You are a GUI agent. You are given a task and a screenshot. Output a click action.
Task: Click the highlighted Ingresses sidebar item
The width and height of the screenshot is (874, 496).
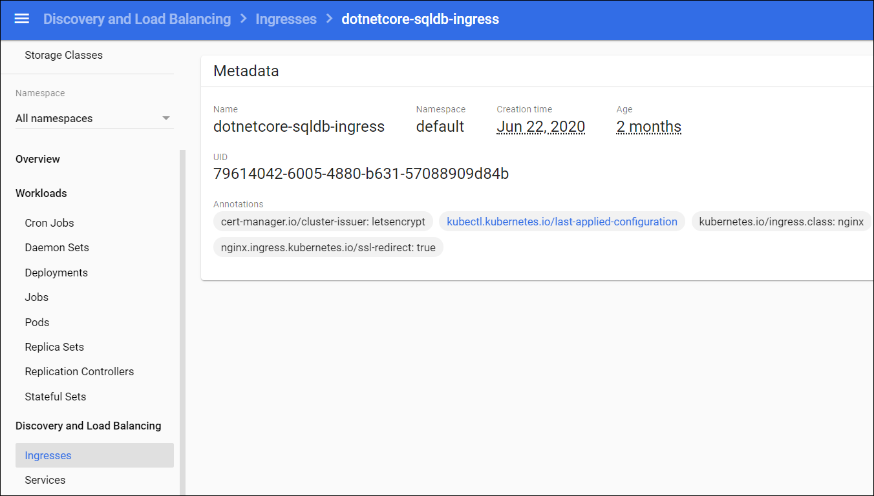48,455
